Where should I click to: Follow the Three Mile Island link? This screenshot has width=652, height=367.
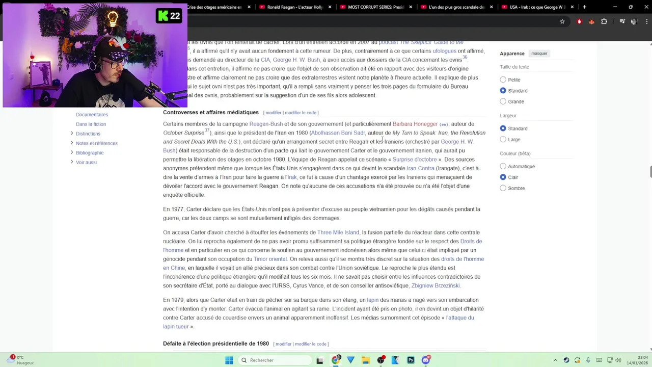click(x=338, y=232)
